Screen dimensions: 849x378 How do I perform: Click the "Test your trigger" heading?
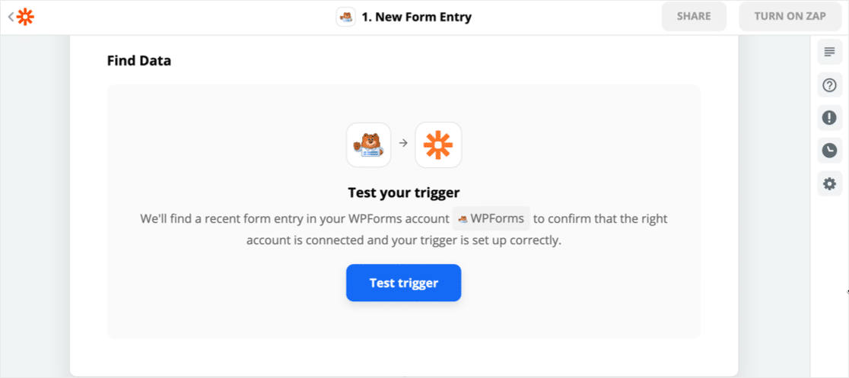(x=403, y=192)
